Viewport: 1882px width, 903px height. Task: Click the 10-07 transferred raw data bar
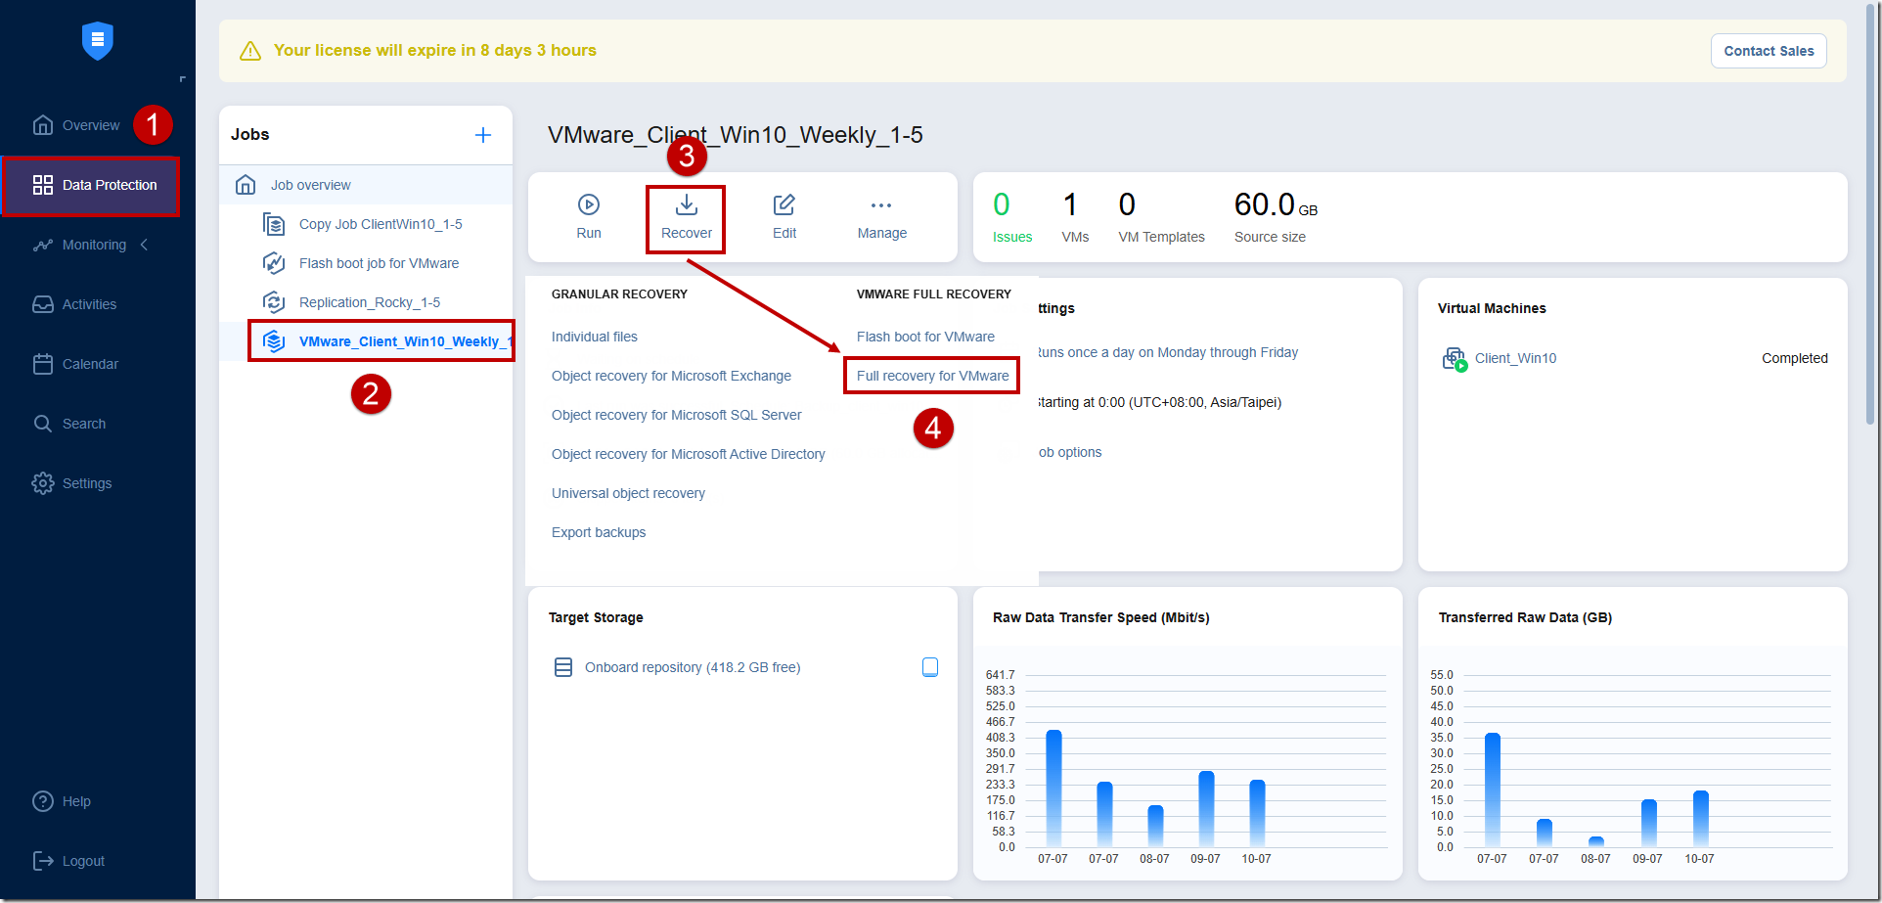point(1700,818)
